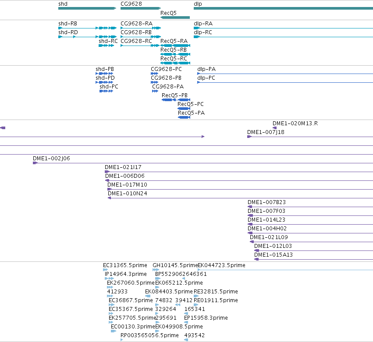Open EST label EK065212.5prime
The width and height of the screenshot is (373, 342).
click(179, 283)
